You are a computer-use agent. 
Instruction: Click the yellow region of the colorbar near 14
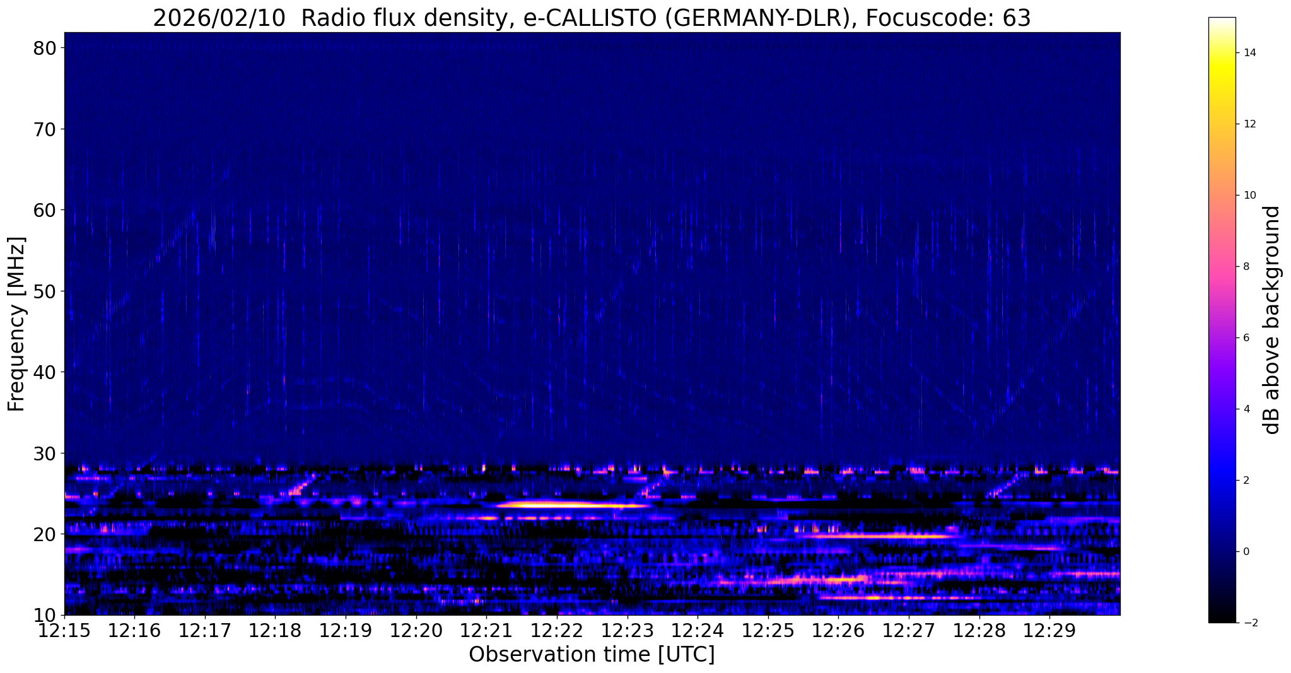click(x=1222, y=54)
